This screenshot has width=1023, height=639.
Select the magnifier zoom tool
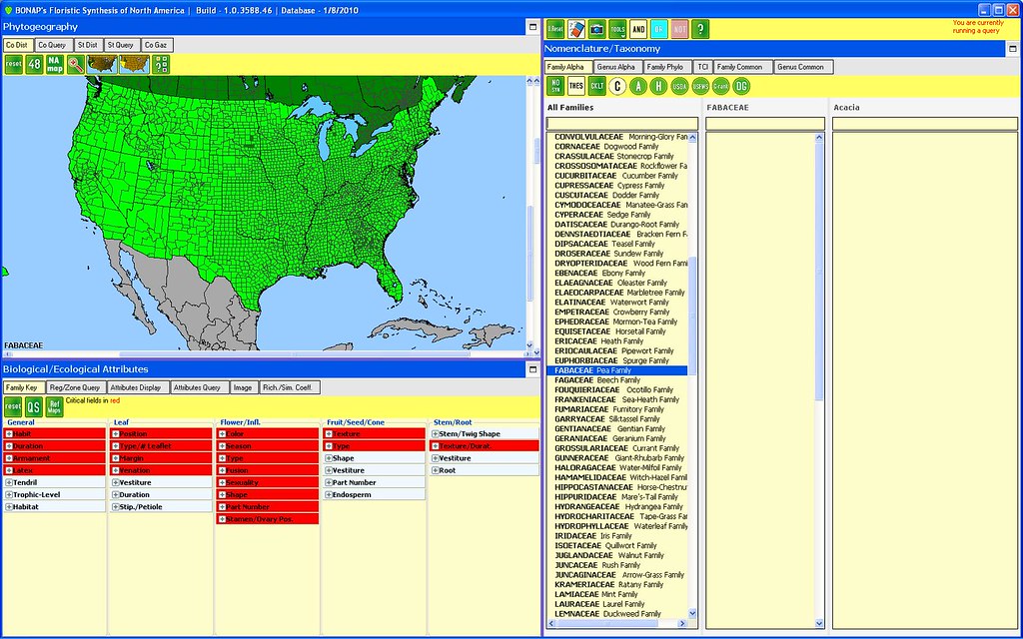[76, 65]
